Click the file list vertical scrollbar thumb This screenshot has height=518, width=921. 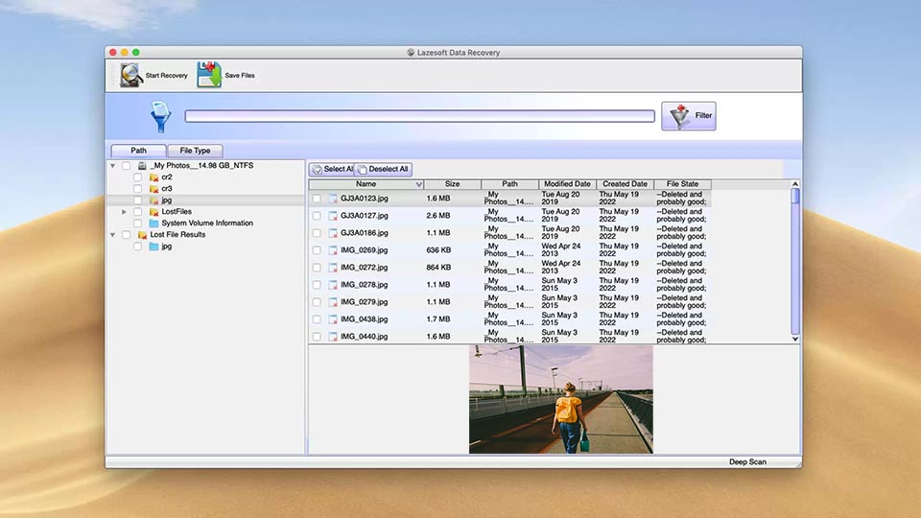coord(794,196)
